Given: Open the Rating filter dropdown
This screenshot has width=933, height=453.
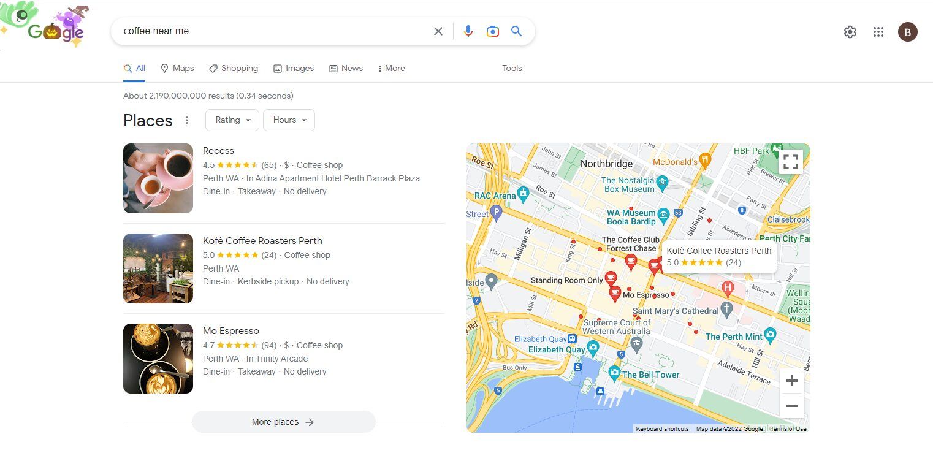Looking at the screenshot, I should click(232, 120).
